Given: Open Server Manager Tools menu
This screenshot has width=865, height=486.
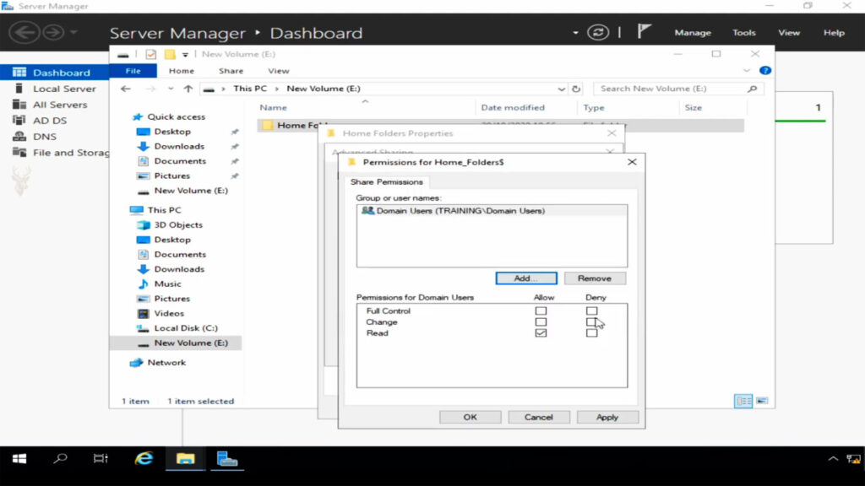Looking at the screenshot, I should 743,33.
